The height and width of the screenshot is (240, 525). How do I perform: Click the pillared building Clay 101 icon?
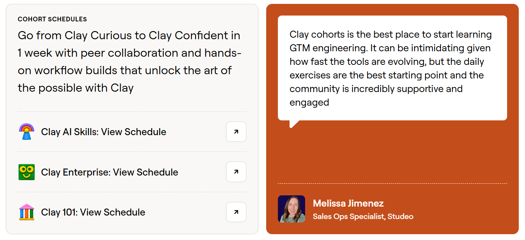tap(26, 212)
